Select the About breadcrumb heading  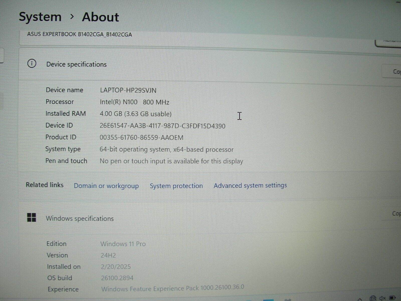point(100,17)
